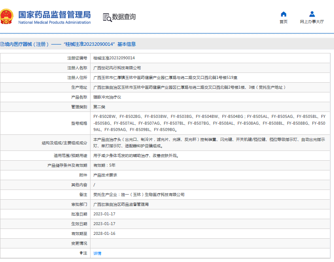The width and height of the screenshot is (334, 262).
Task: Click the structure composition value starting 本产品由治疗头
Action: [x=209, y=142]
